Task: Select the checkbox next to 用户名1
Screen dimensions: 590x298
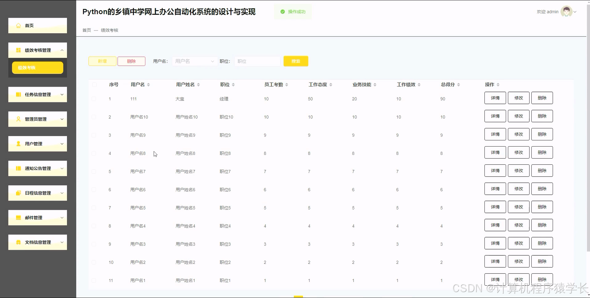Action: click(x=94, y=280)
